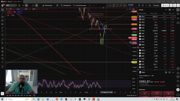Select the trend line drawing tool
The height and width of the screenshot is (101, 180).
coord(3,13)
